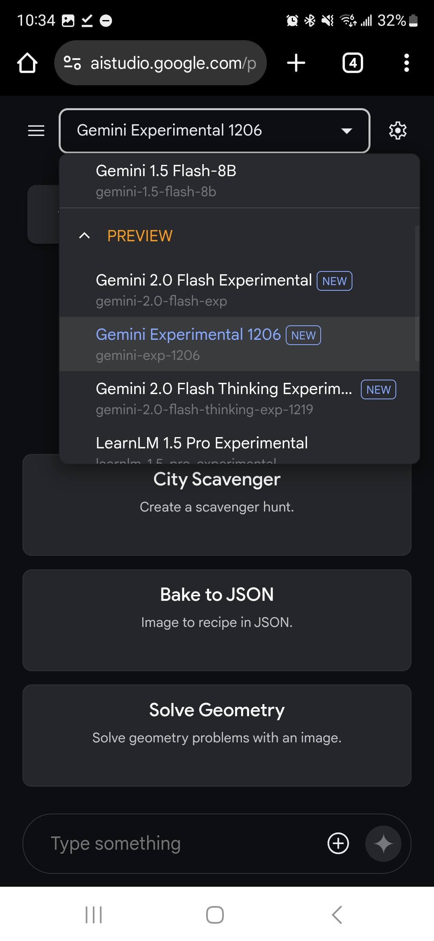Open run settings gear icon
Viewport: 434px width, 941px height.
[397, 131]
